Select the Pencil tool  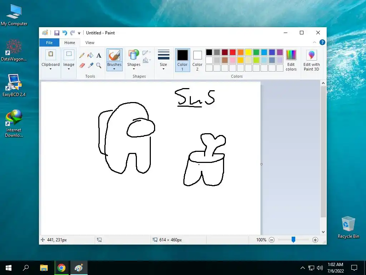(82, 56)
